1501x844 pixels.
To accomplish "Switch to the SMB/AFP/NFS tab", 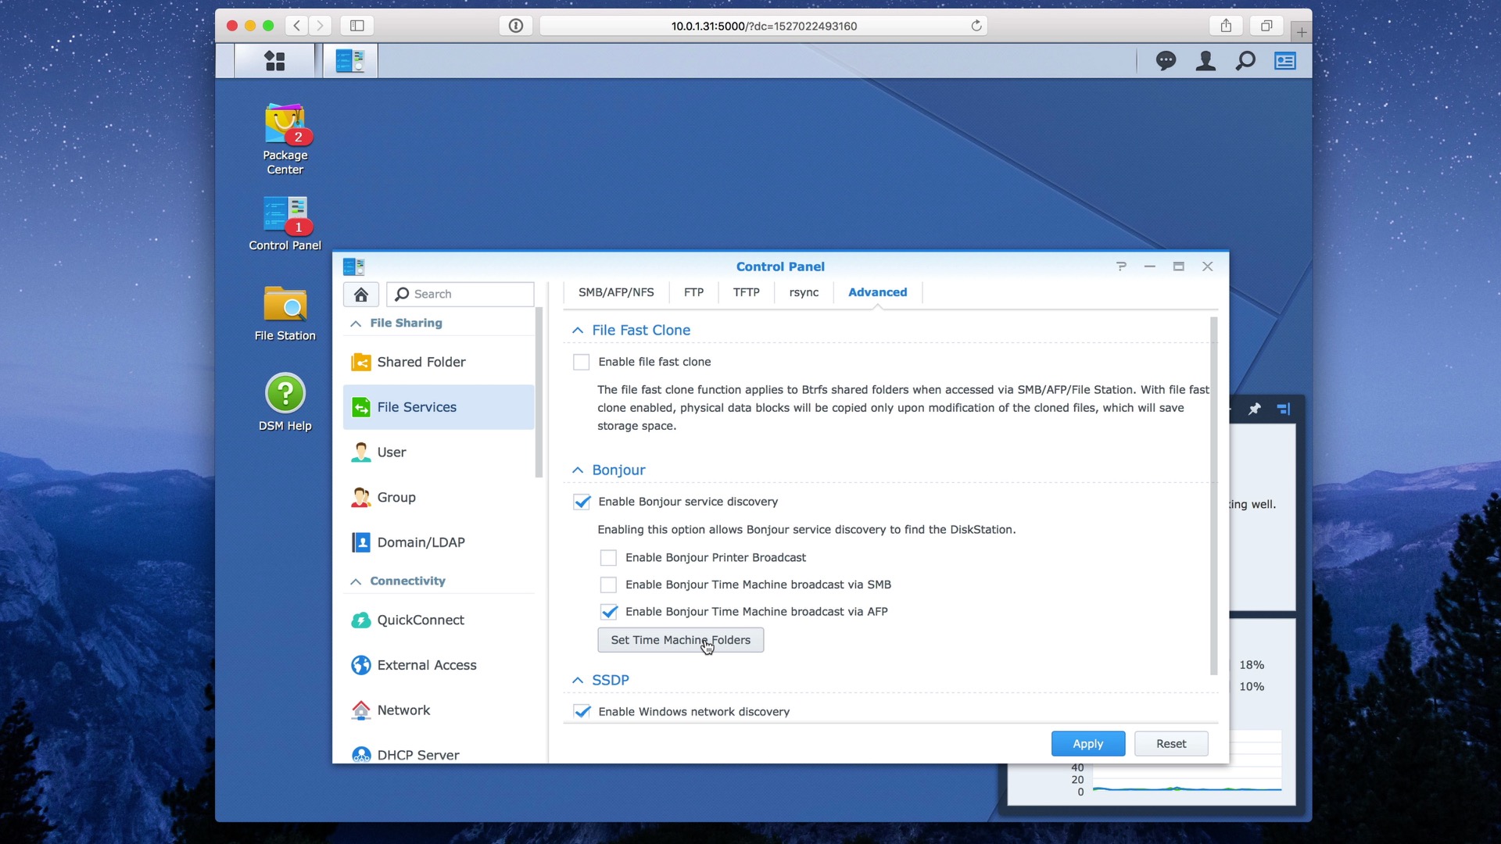I will pyautogui.click(x=616, y=292).
